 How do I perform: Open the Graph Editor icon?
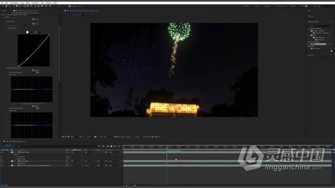click(x=119, y=146)
